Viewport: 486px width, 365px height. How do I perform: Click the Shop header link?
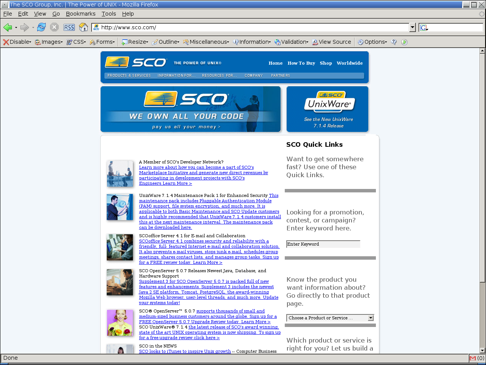point(326,63)
